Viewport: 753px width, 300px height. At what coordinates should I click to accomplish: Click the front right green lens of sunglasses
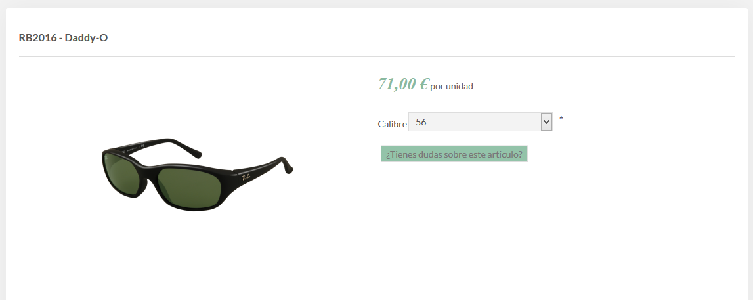(x=190, y=186)
